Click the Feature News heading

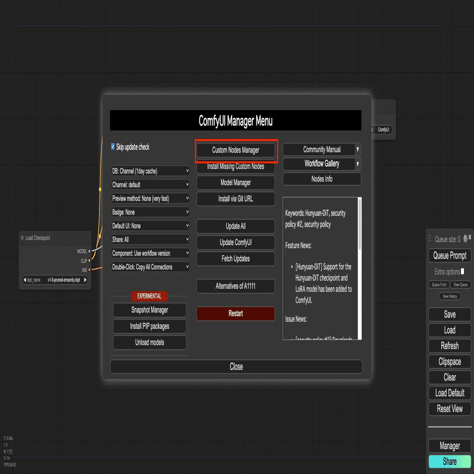click(x=298, y=246)
